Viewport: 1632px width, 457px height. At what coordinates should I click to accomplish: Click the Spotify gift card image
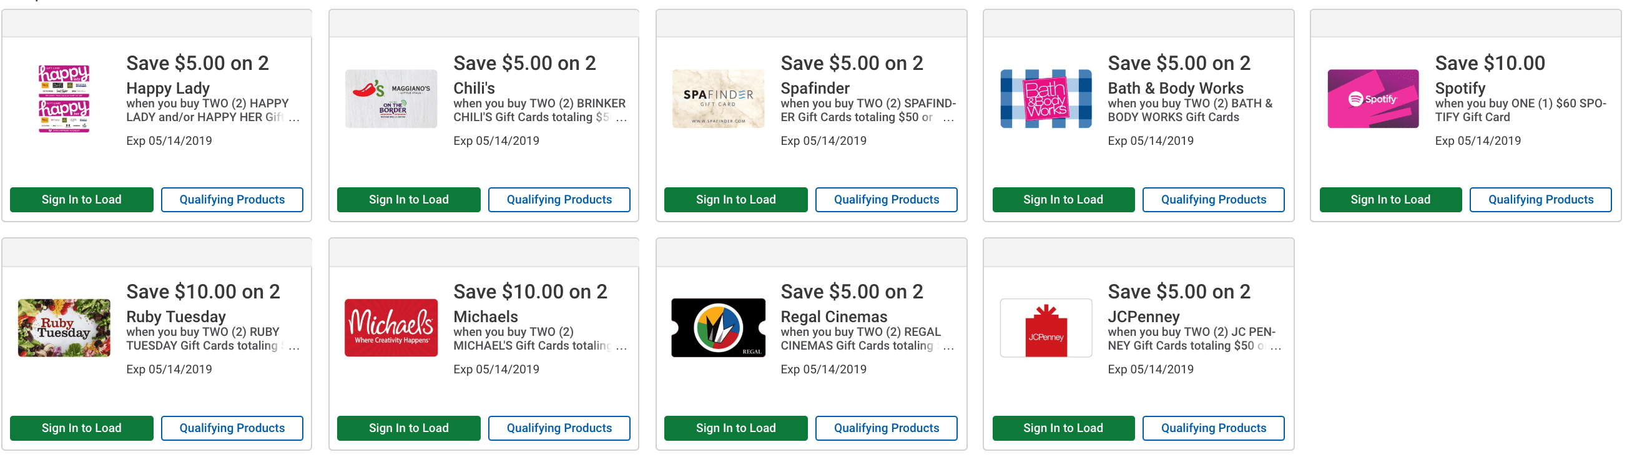[1373, 98]
